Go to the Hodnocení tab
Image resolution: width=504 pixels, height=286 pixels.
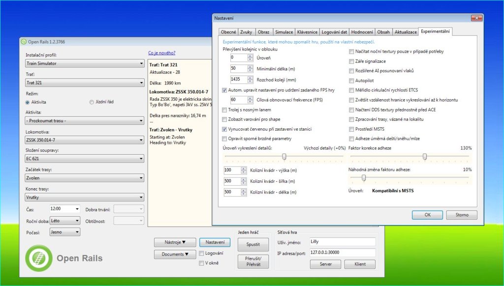[362, 32]
